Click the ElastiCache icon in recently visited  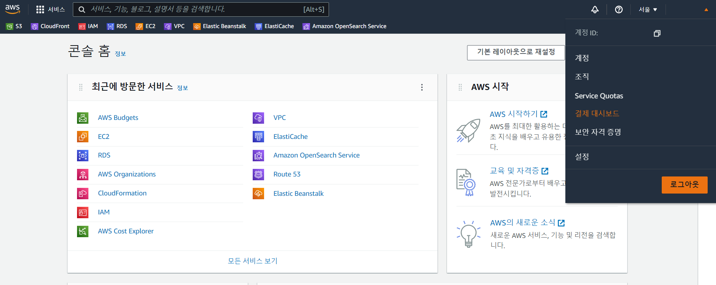pyautogui.click(x=258, y=137)
